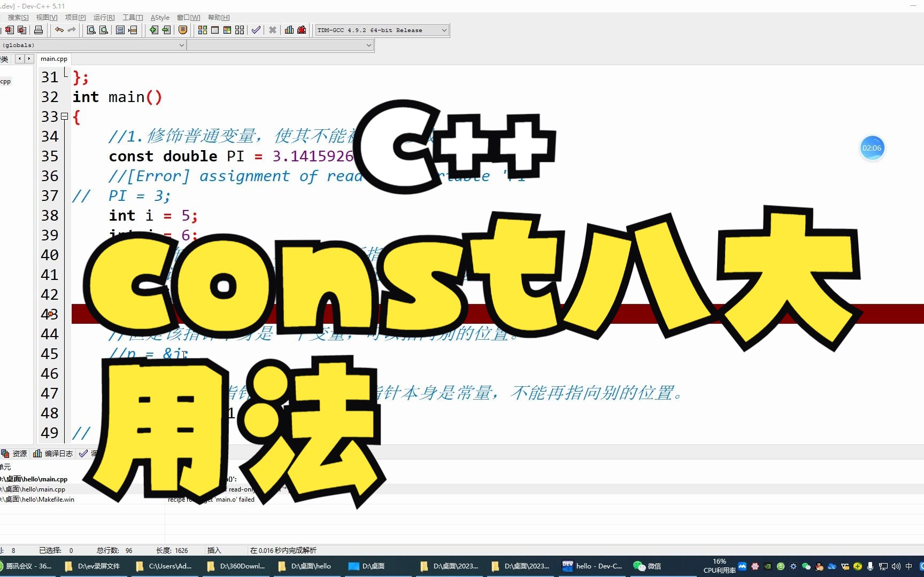Click the breakpoint marker at line 43
This screenshot has height=577, width=924.
coord(50,314)
